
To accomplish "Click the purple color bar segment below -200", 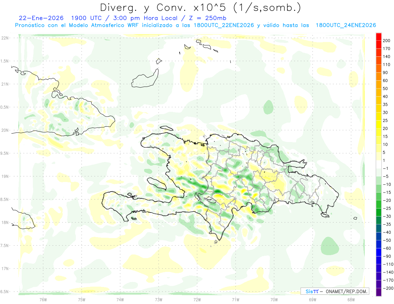I will 379,292.
